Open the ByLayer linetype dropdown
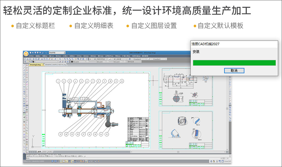This screenshot has width=282, height=167. tap(97, 62)
